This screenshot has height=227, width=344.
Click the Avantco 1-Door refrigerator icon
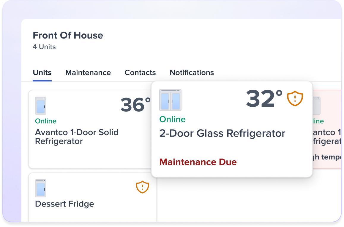pyautogui.click(x=40, y=106)
